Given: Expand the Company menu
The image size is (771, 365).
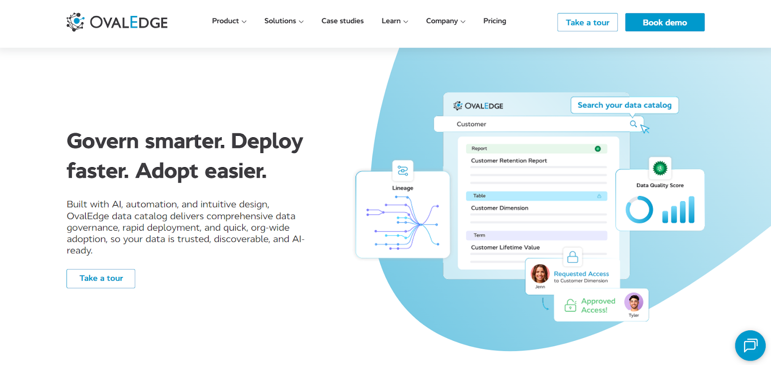Looking at the screenshot, I should click(x=446, y=21).
